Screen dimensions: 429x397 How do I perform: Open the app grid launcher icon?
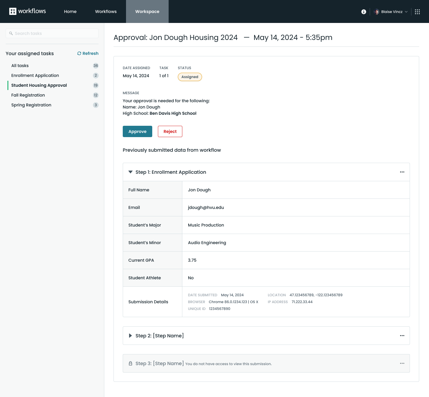click(417, 12)
